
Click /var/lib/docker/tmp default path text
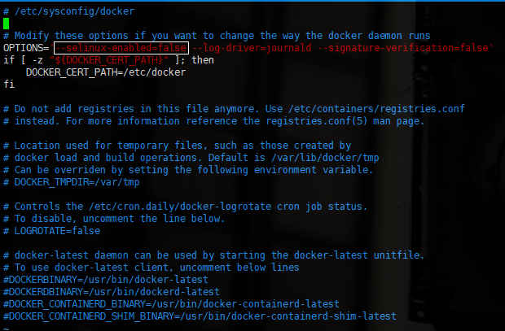325,158
